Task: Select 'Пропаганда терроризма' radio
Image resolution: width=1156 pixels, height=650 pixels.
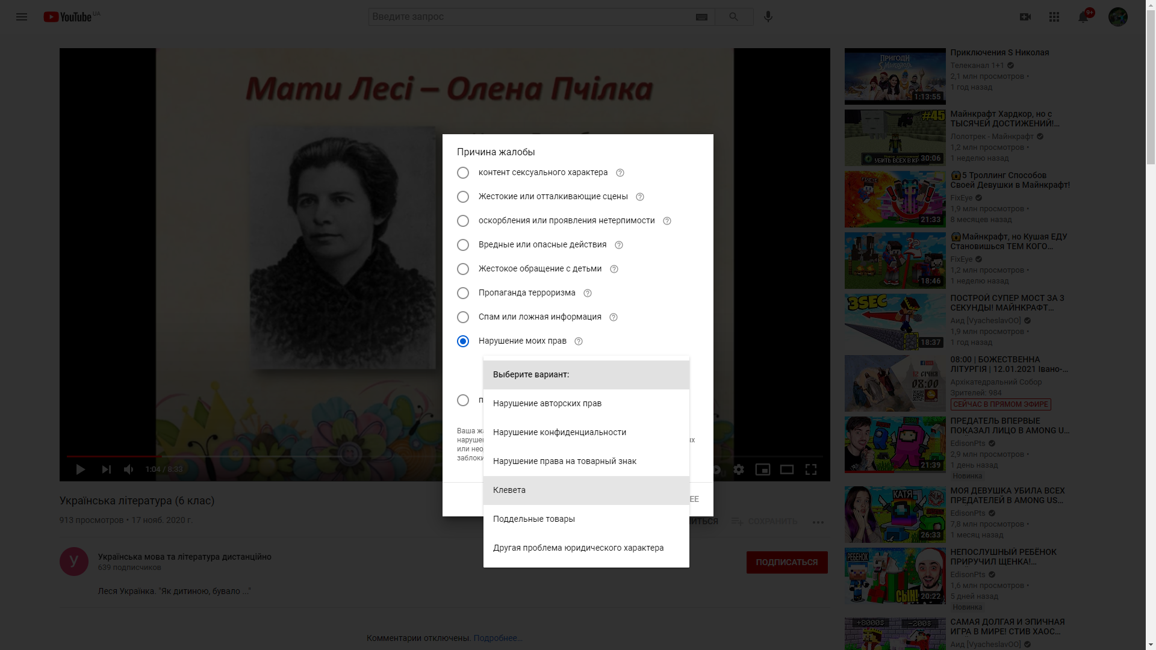Action: pyautogui.click(x=463, y=293)
